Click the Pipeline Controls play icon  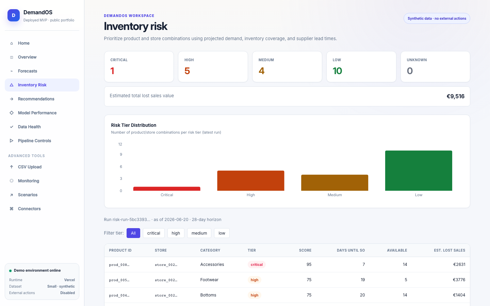tap(12, 141)
